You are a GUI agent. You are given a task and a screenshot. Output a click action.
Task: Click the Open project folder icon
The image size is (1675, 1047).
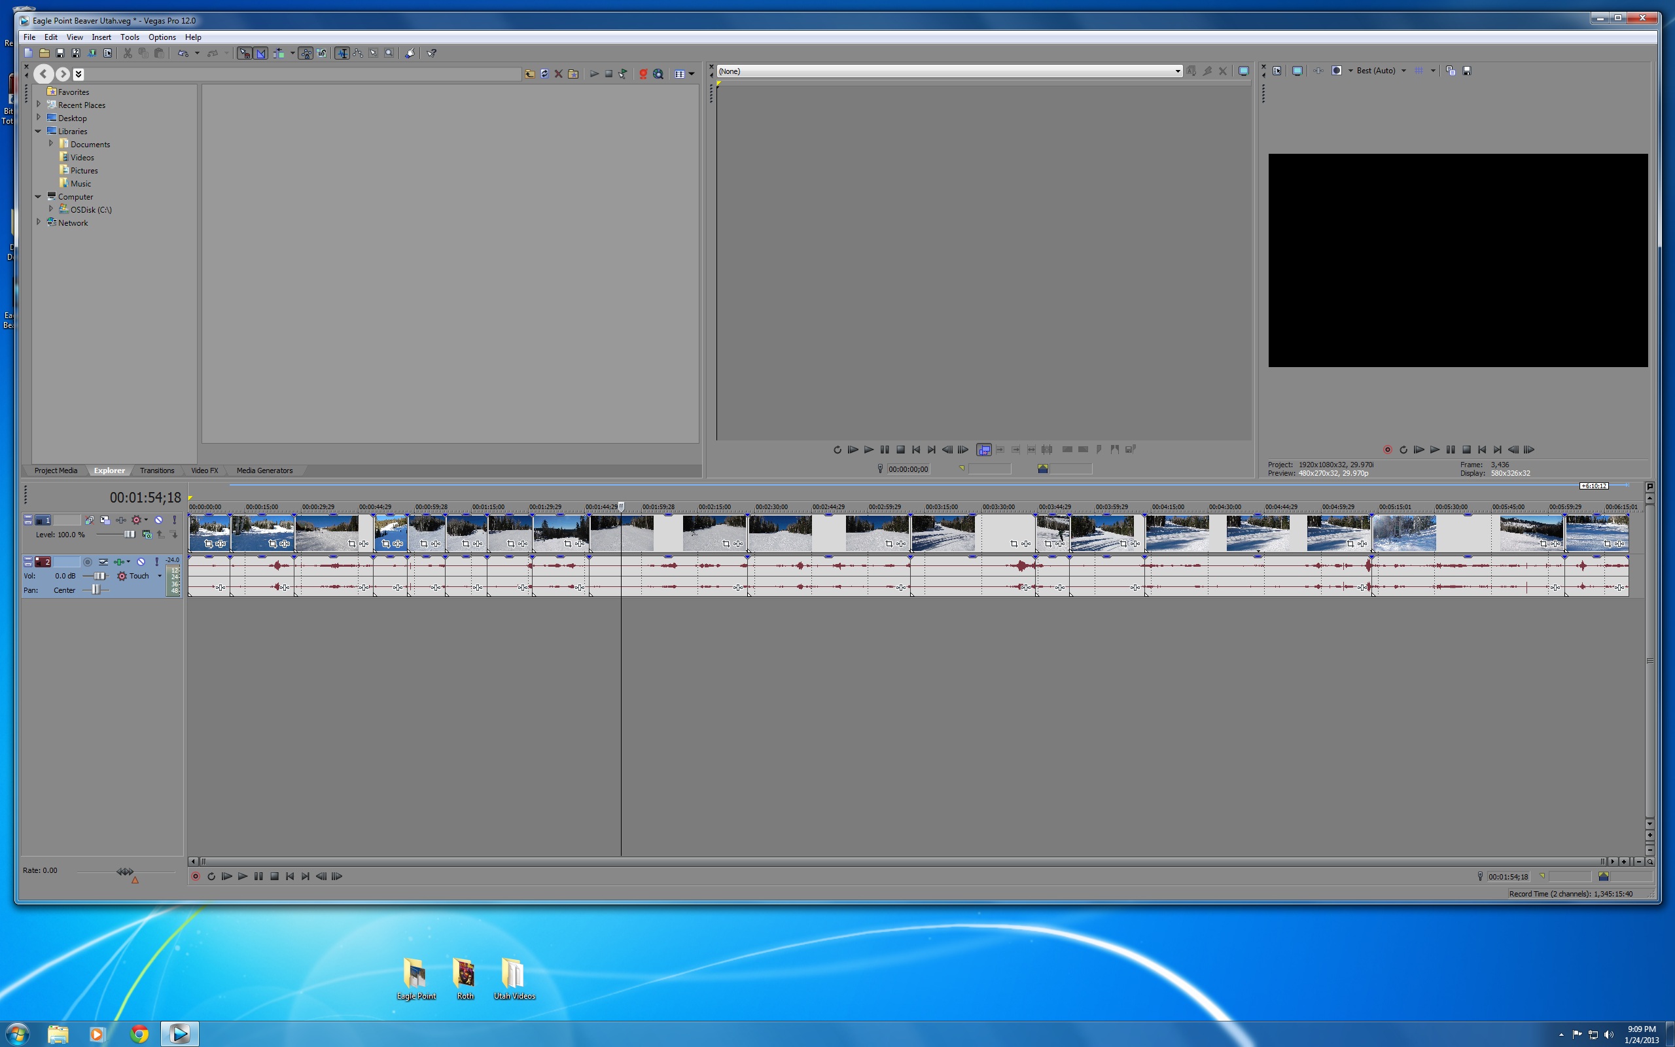tap(44, 53)
